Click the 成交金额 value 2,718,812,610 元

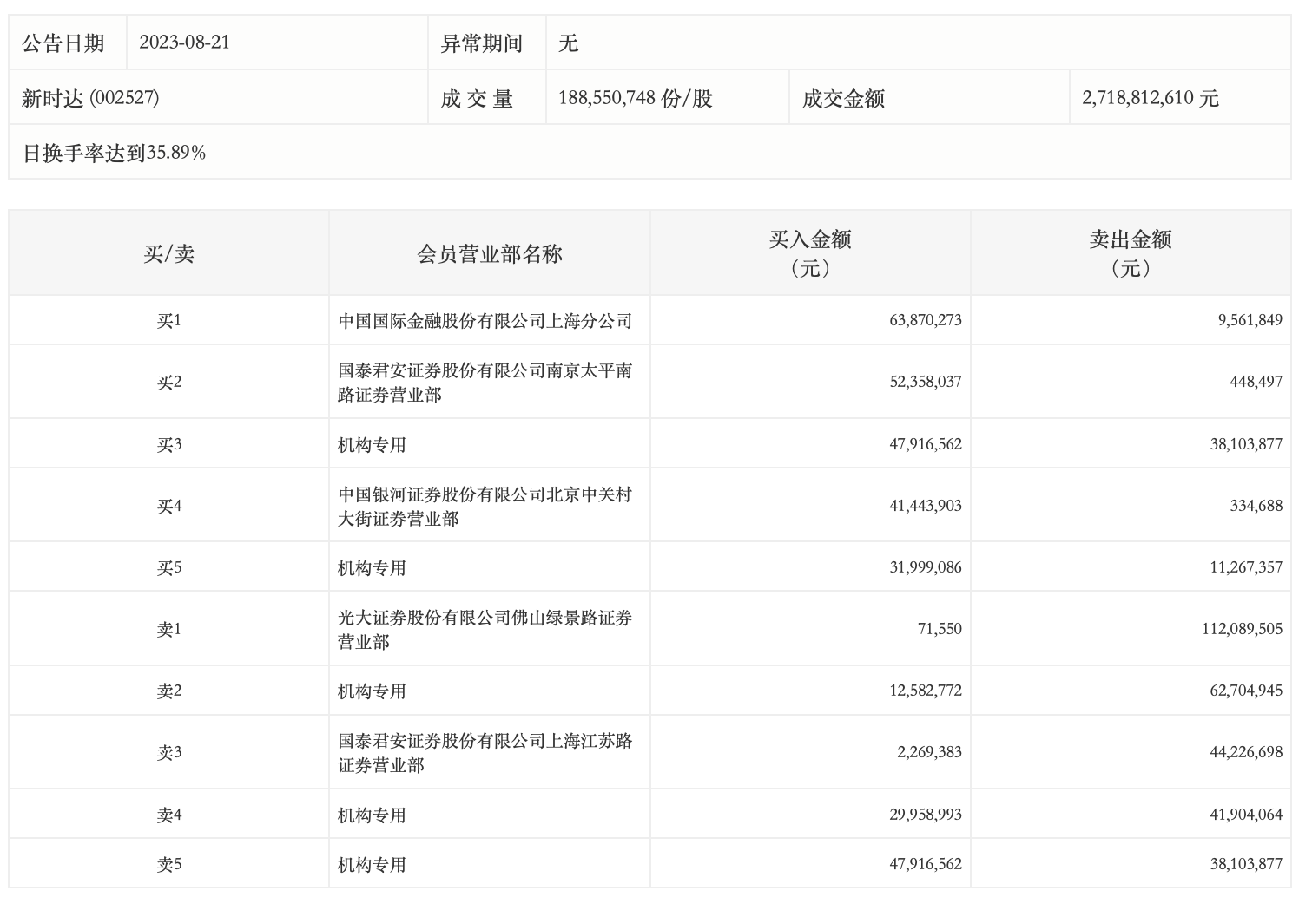(1150, 98)
